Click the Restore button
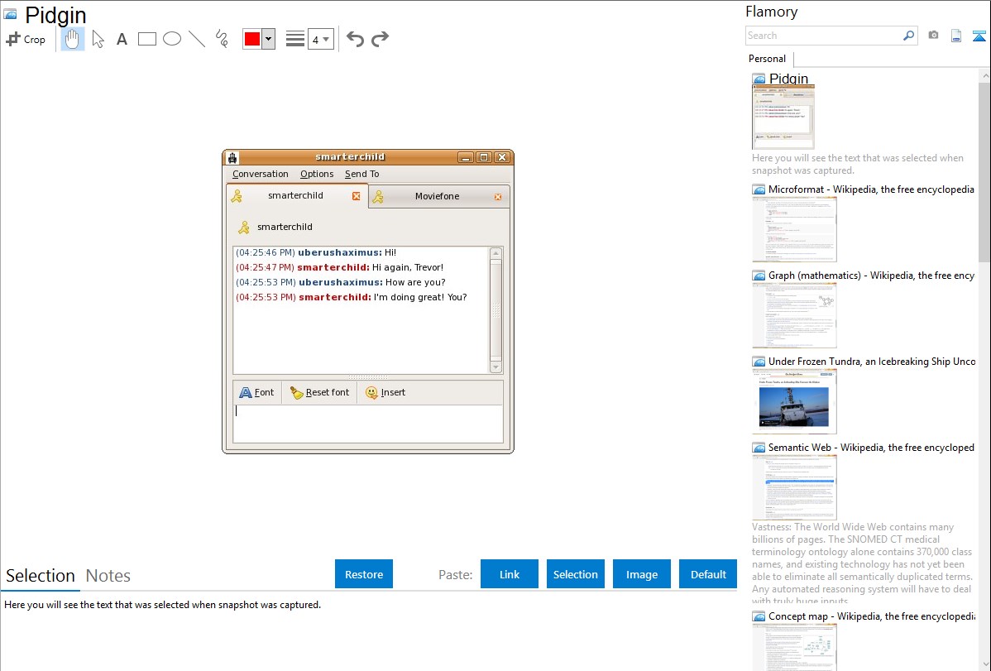Viewport: 991px width, 671px height. (364, 574)
